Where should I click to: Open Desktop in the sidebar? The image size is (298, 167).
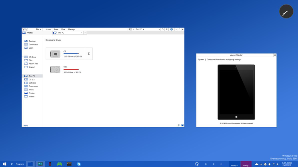(x=30, y=41)
